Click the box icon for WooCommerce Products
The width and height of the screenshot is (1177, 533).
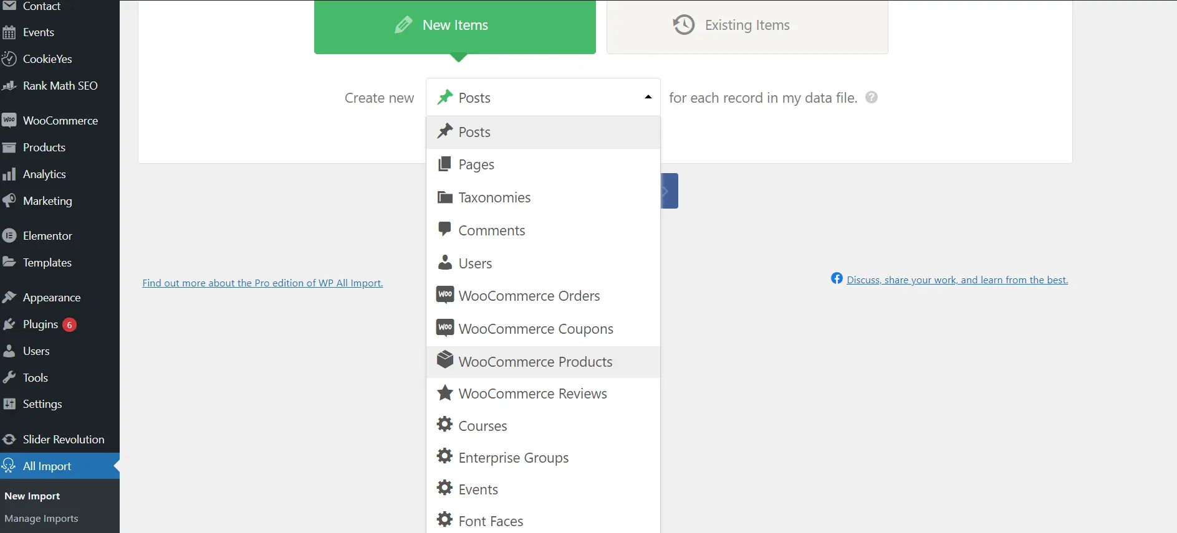445,359
